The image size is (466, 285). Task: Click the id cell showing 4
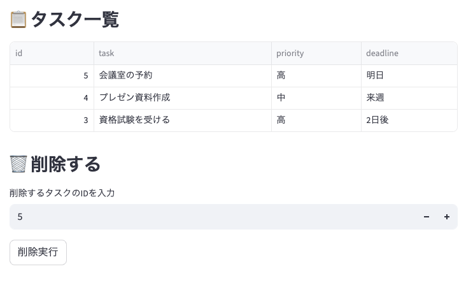52,98
